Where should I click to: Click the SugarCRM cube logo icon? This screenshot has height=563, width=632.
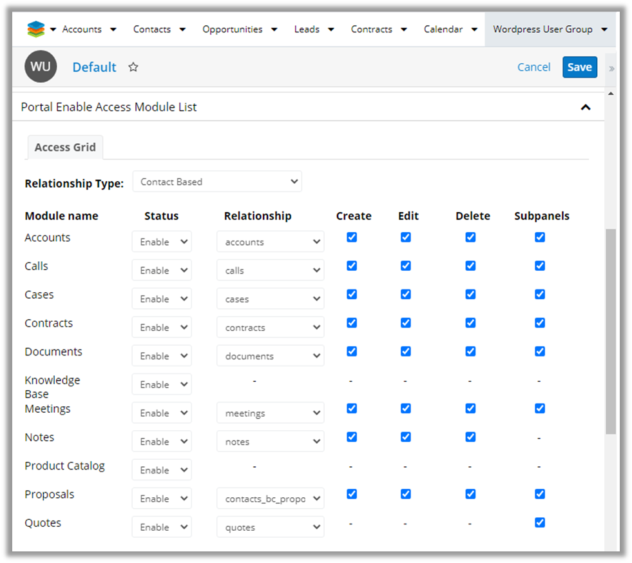36,29
